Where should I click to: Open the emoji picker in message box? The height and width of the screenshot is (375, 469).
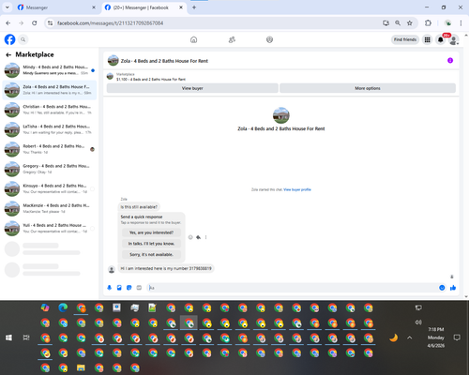point(442,288)
